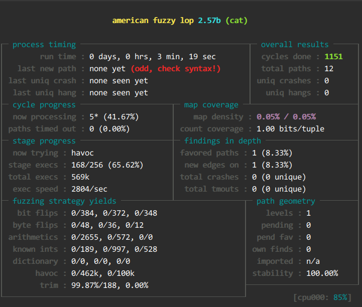Click the imported value 'n/a'
Viewport: 362px width, 307px height.
(x=313, y=261)
